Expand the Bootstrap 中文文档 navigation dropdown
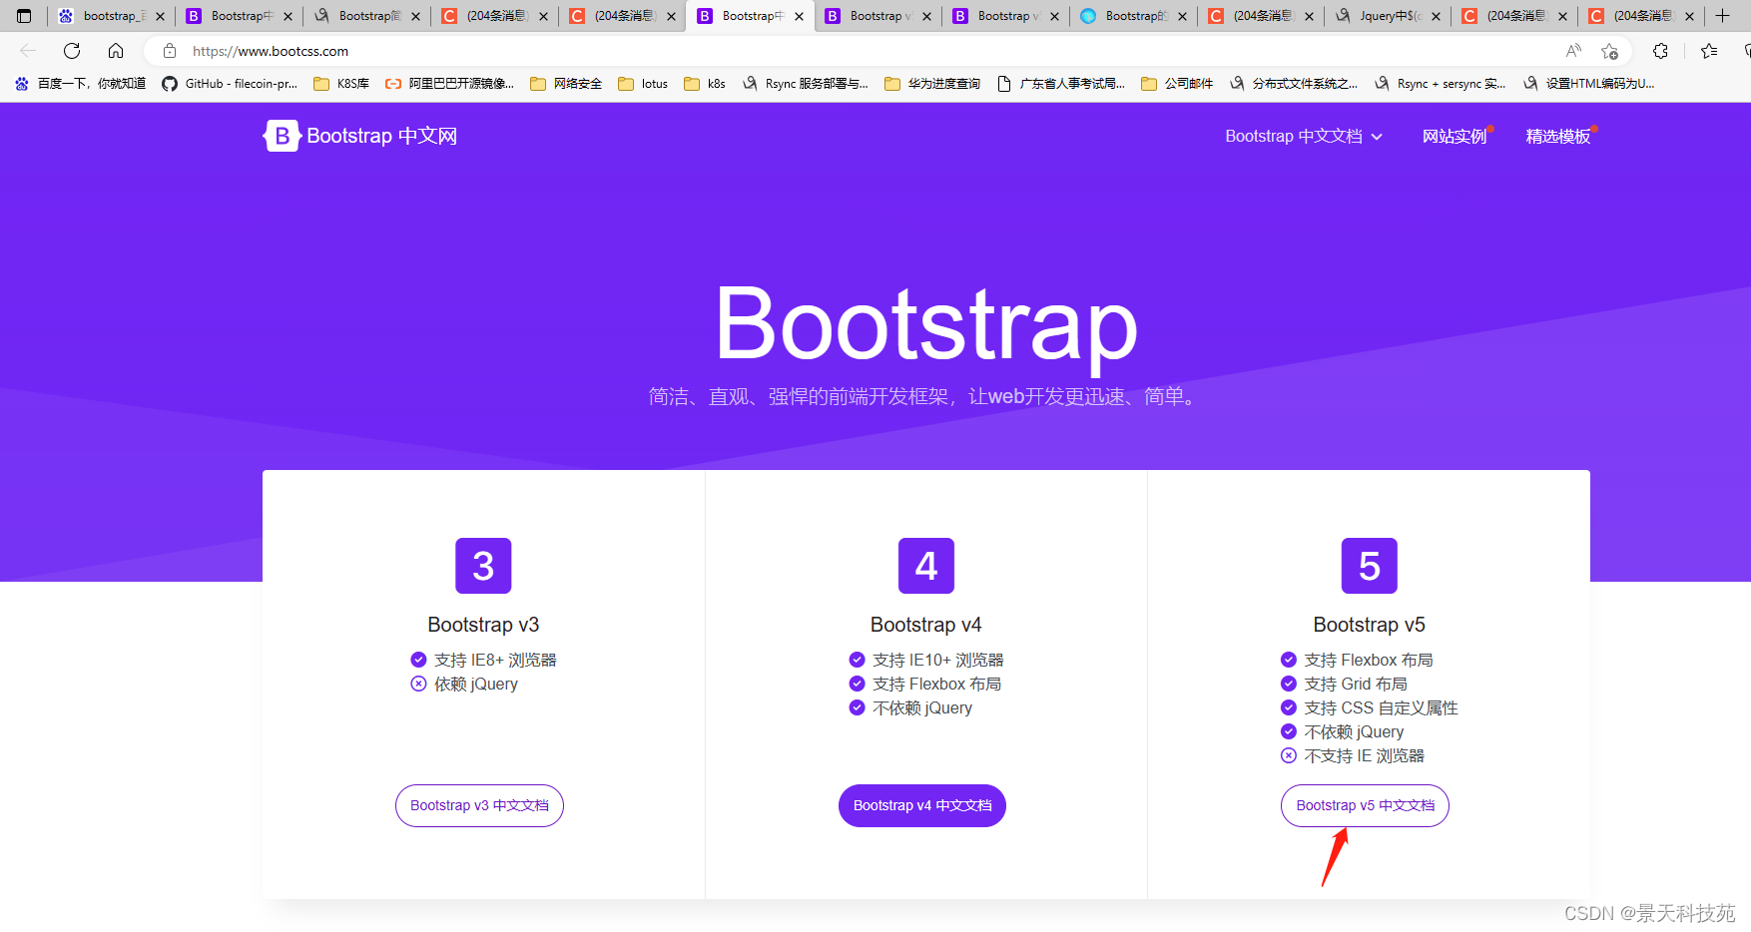 1303,136
